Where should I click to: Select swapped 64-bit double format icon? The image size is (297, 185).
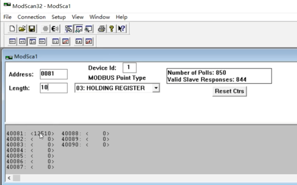[89, 42]
